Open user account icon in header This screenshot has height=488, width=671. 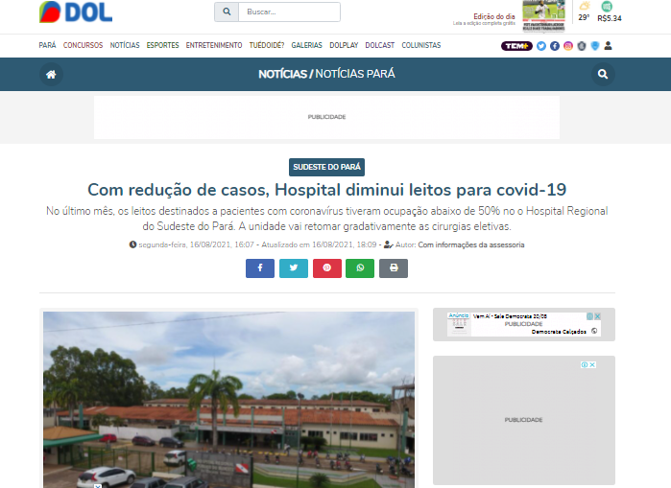[609, 46]
